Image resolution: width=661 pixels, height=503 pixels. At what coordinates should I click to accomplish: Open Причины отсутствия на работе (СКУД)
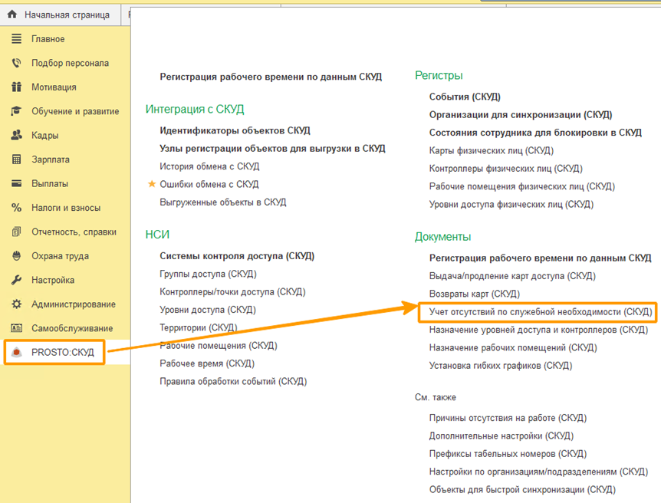point(507,418)
